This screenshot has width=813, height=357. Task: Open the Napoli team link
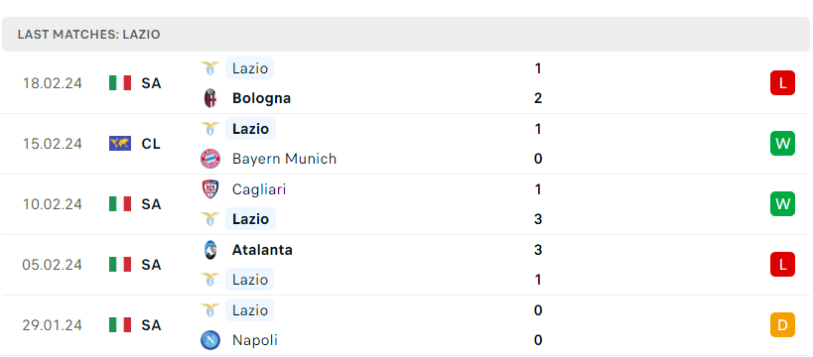pyautogui.click(x=254, y=340)
